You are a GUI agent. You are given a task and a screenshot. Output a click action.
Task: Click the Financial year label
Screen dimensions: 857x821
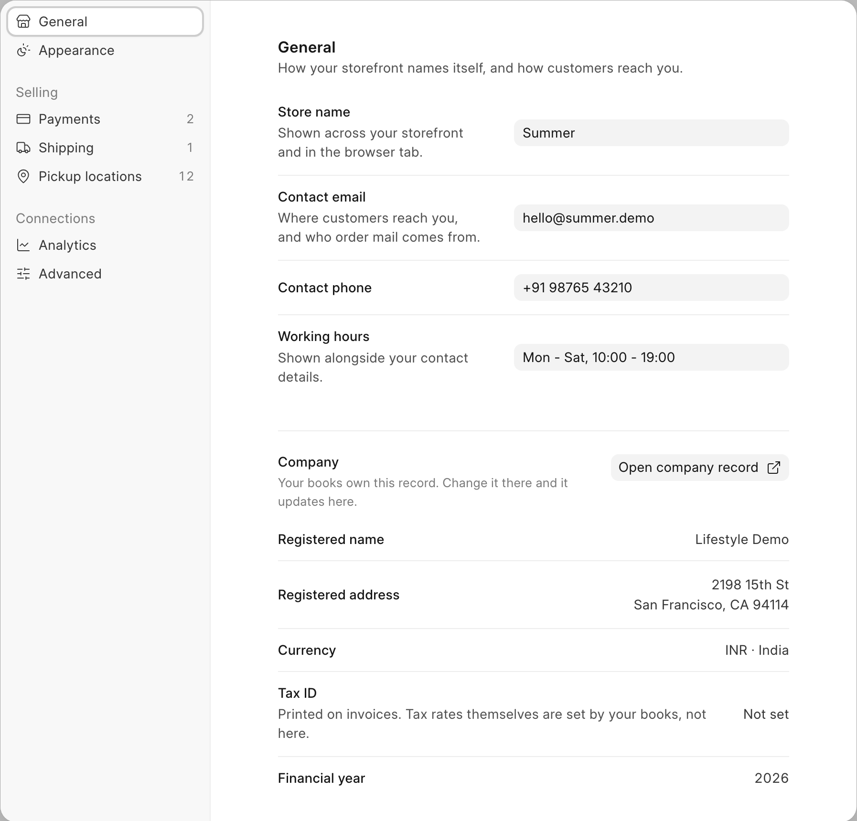[321, 778]
